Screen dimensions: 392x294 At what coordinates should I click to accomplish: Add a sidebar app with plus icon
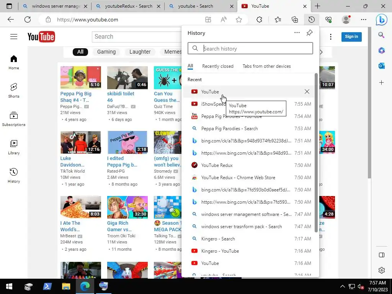point(381,82)
